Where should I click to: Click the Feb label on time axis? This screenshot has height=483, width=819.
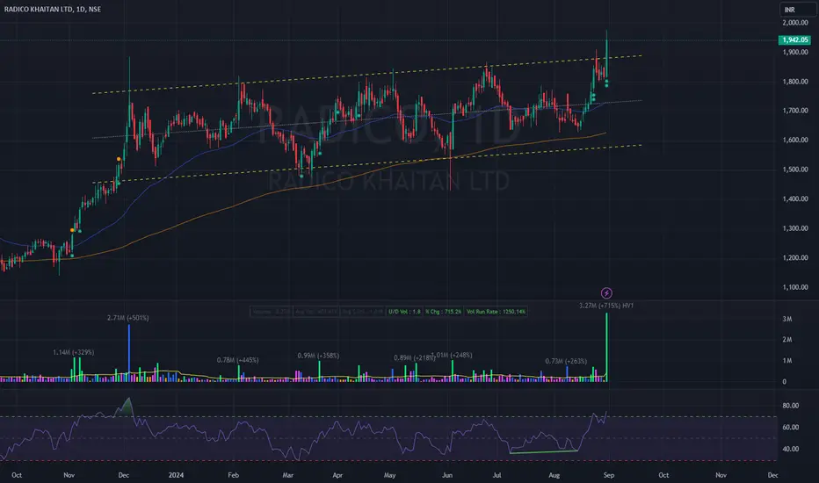point(234,475)
